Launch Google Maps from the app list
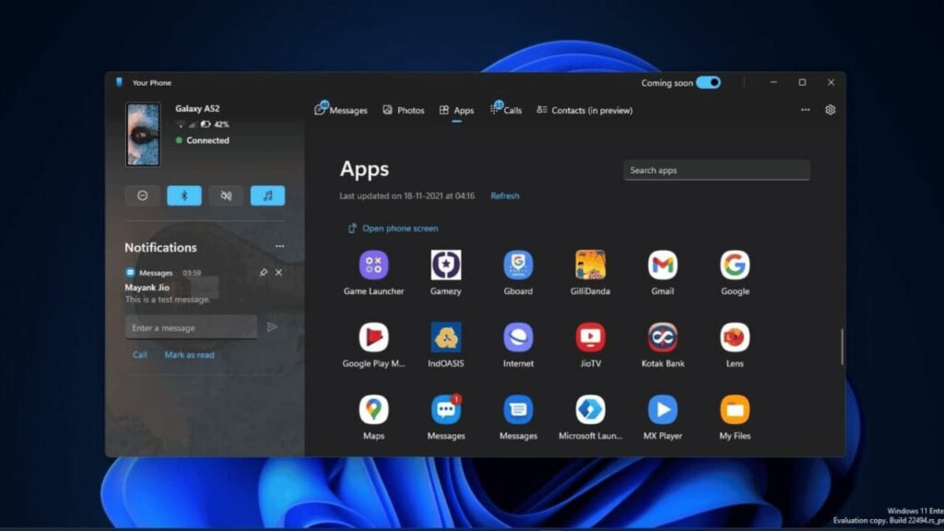944x531 pixels. (373, 409)
